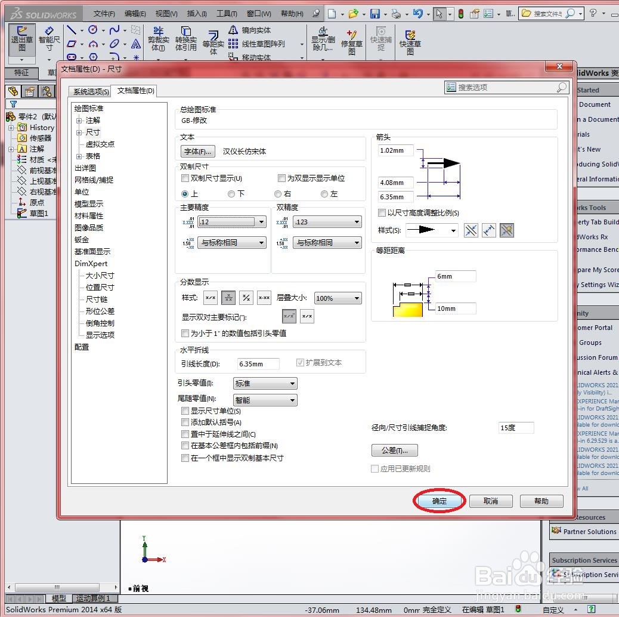Image resolution: width=619 pixels, height=617 pixels.
Task: Click the Undo icon in top toolbar
Action: pyautogui.click(x=417, y=14)
